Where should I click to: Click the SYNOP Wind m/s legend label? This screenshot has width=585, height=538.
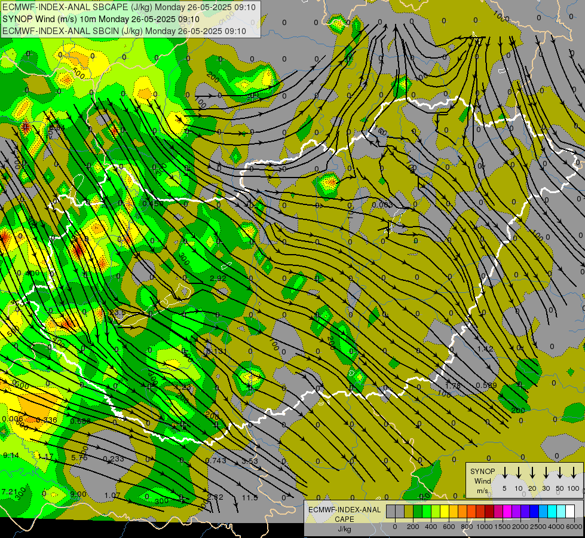pyautogui.click(x=482, y=481)
